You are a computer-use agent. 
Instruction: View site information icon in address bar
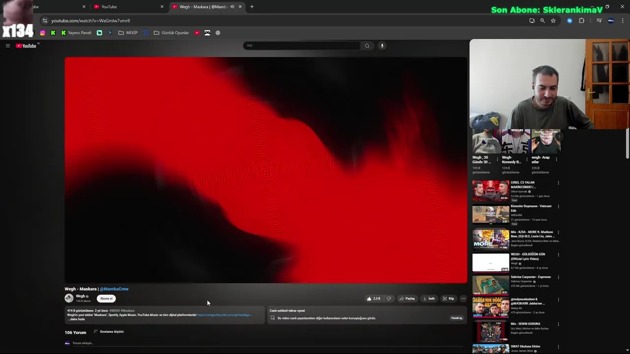[x=45, y=21]
